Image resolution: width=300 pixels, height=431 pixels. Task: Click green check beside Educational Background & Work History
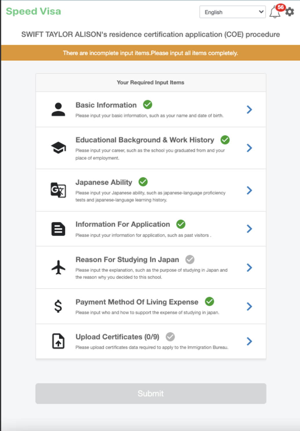pyautogui.click(x=225, y=140)
